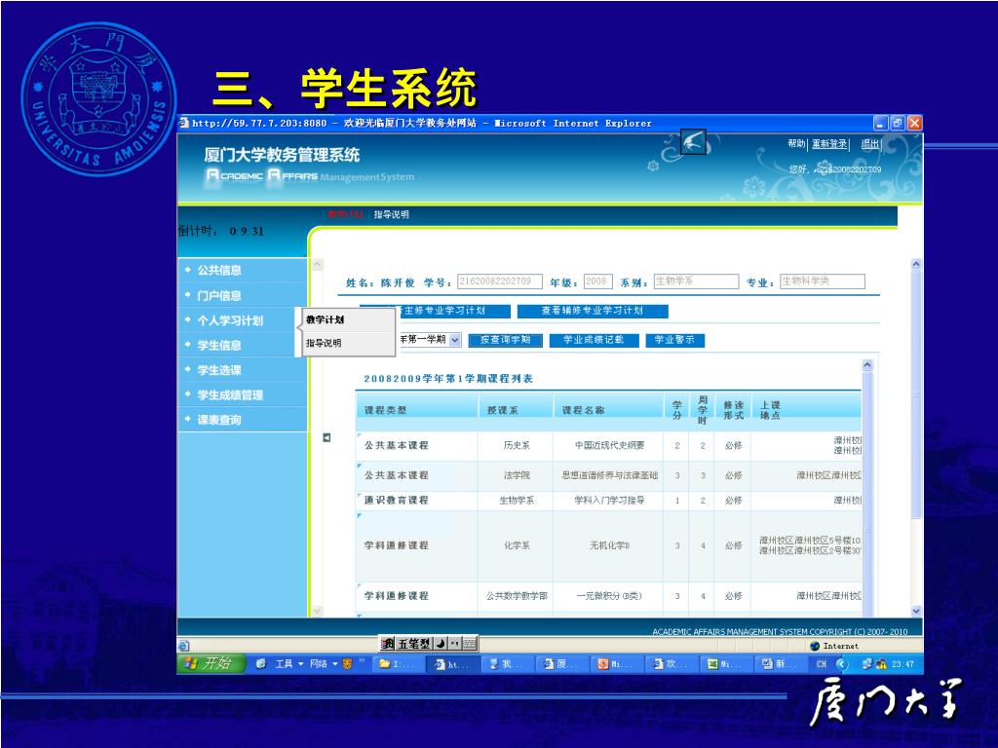
Task: Select the 学科入门学习指导 course cell
Action: (609, 500)
